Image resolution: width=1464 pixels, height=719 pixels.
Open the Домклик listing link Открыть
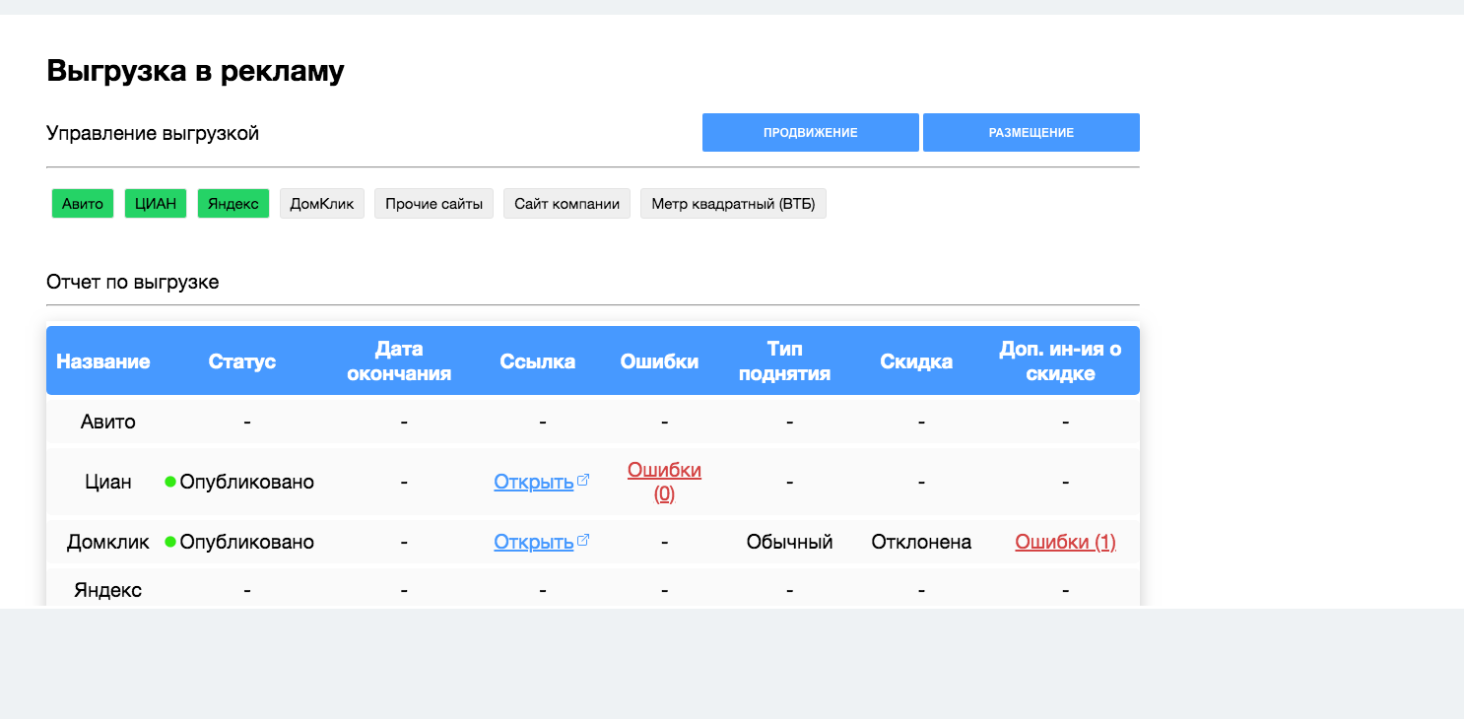tap(534, 542)
